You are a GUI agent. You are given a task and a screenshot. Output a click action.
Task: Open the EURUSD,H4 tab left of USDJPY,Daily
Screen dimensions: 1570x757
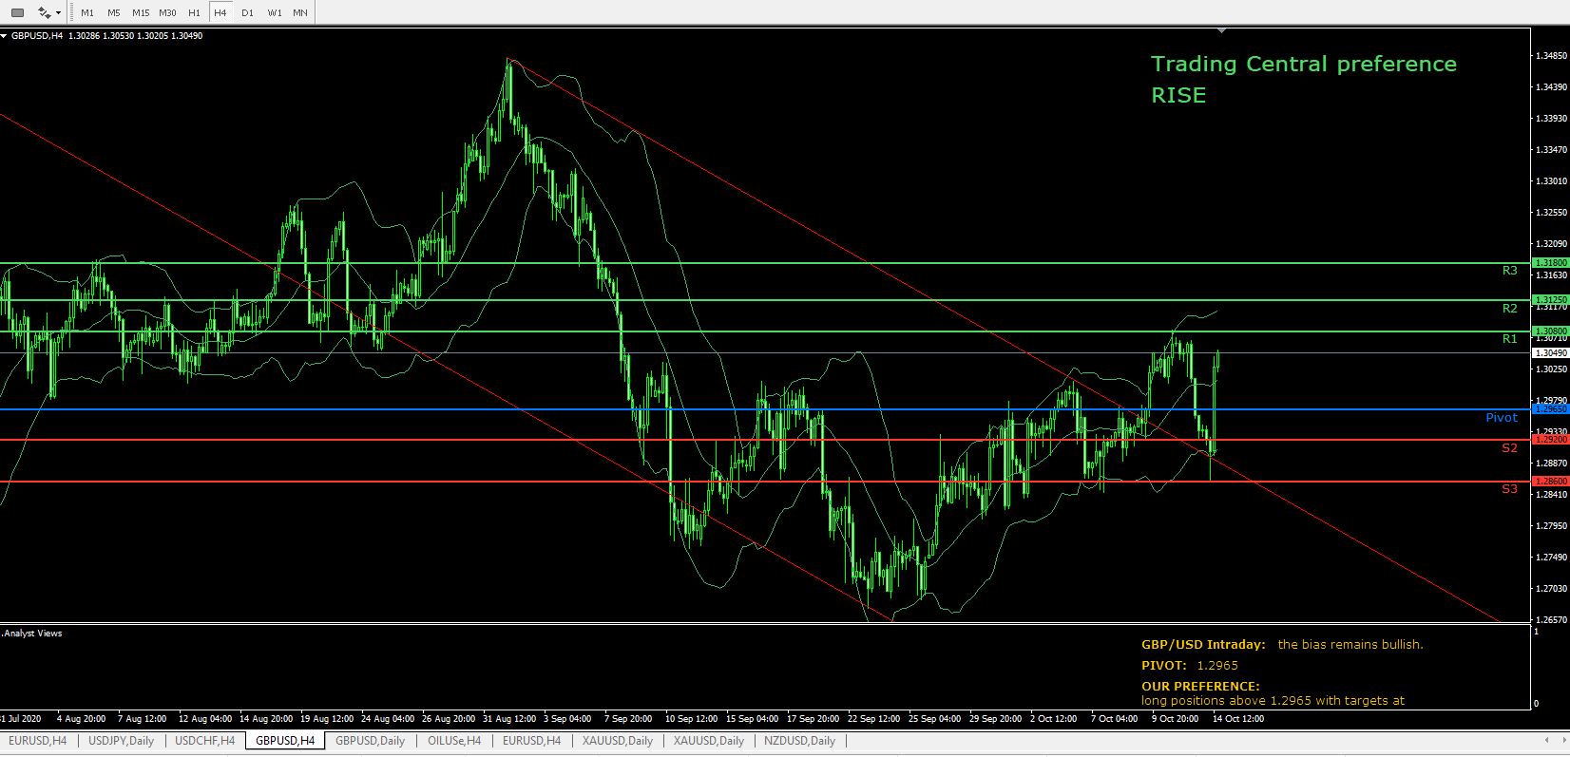tap(37, 741)
